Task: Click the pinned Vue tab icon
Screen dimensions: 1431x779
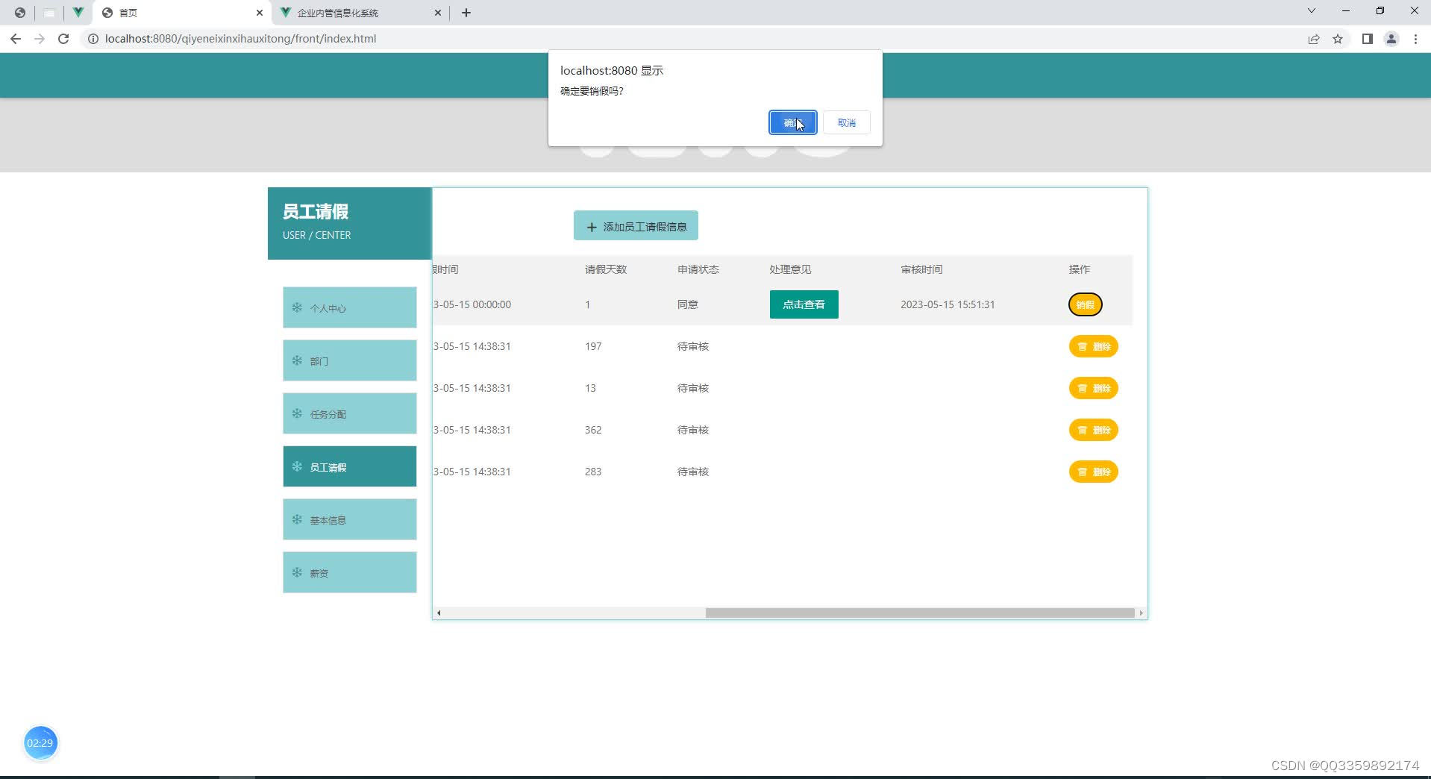Action: click(78, 13)
